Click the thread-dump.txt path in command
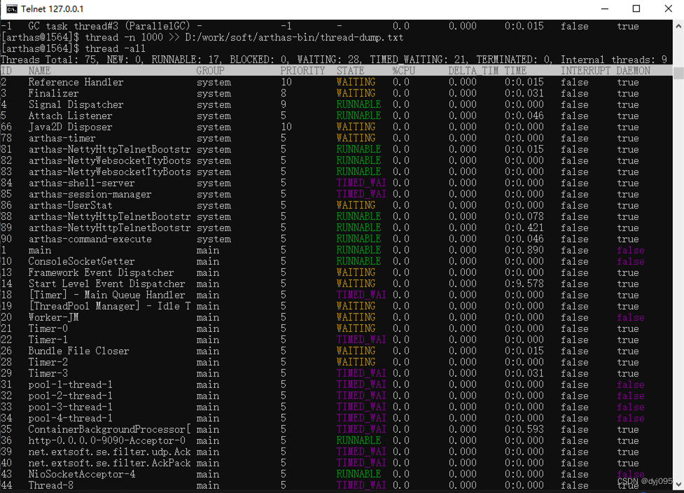684x493 pixels. [295, 38]
